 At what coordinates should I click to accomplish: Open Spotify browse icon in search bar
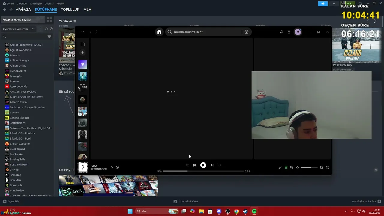[x=247, y=32]
